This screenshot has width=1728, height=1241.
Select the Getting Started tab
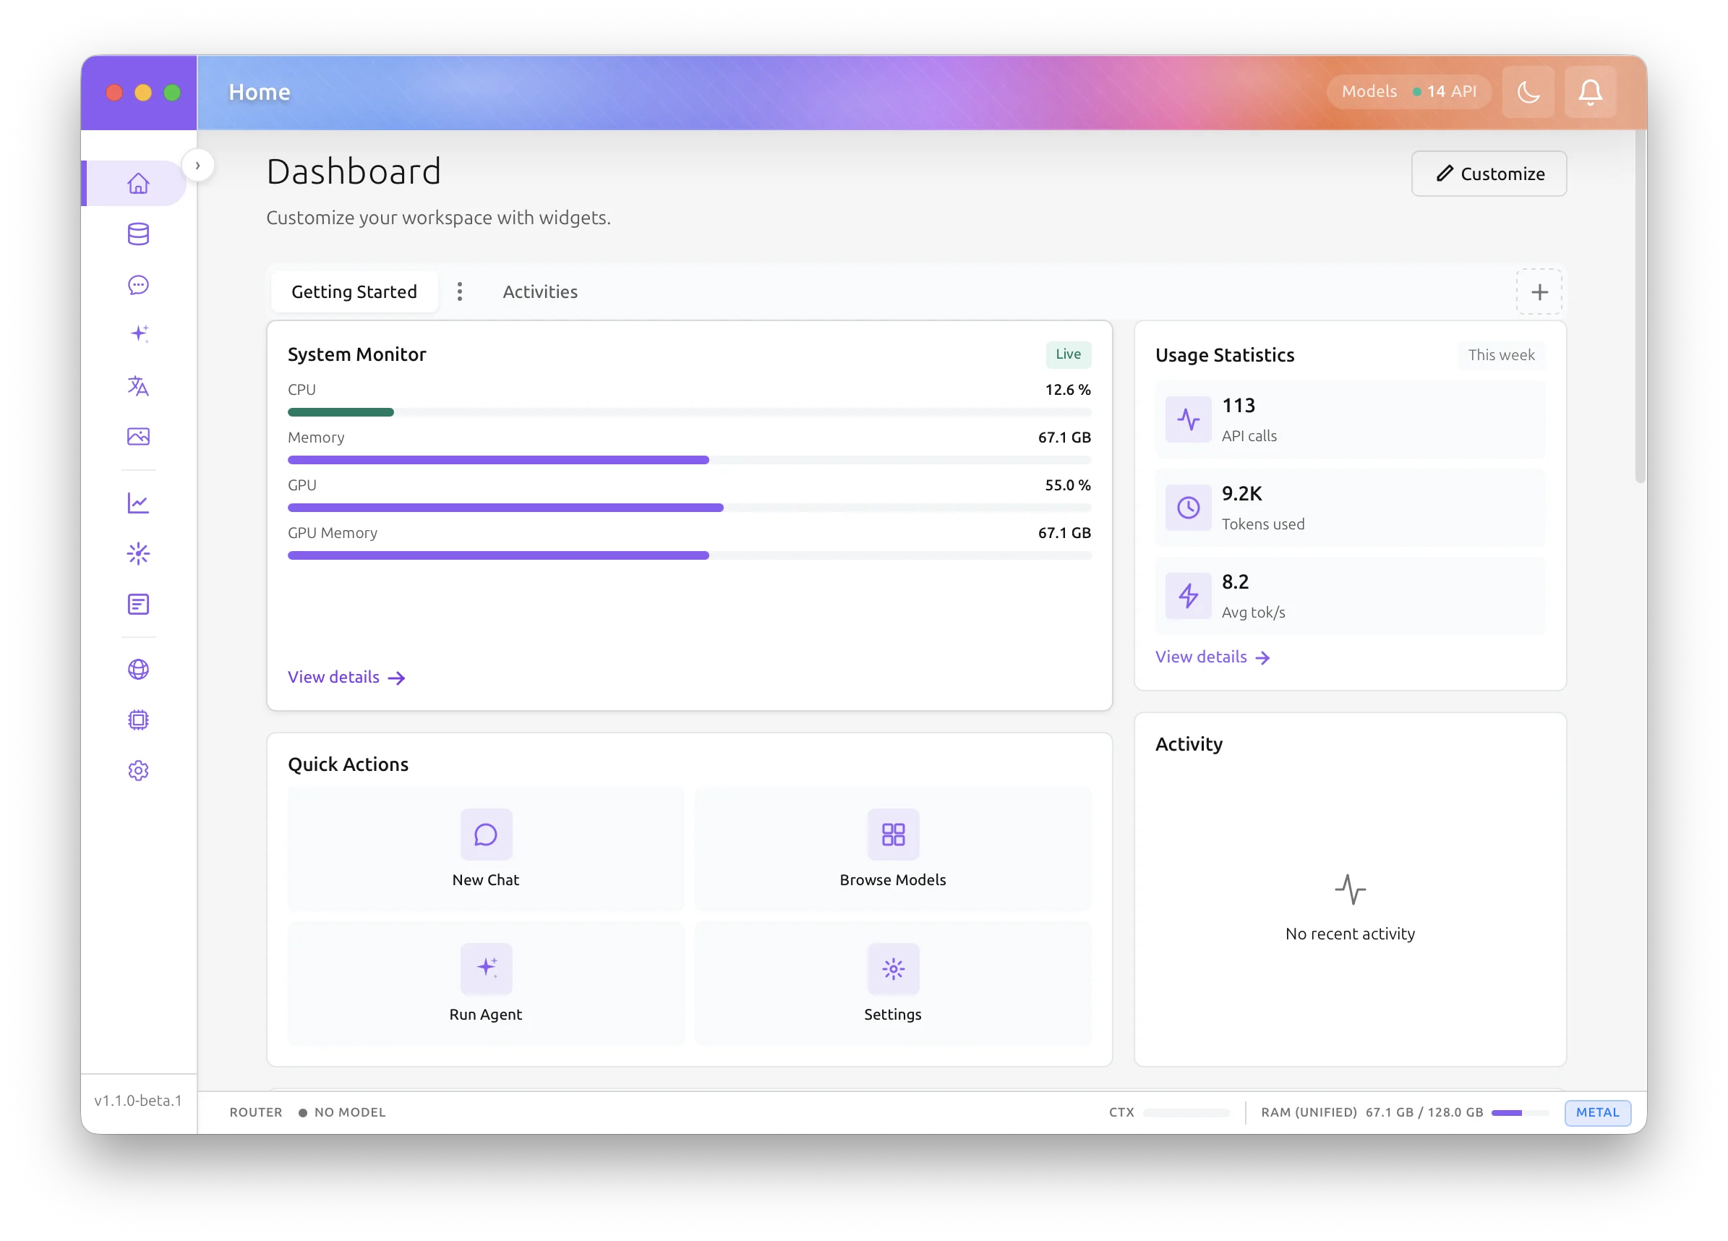(x=354, y=291)
